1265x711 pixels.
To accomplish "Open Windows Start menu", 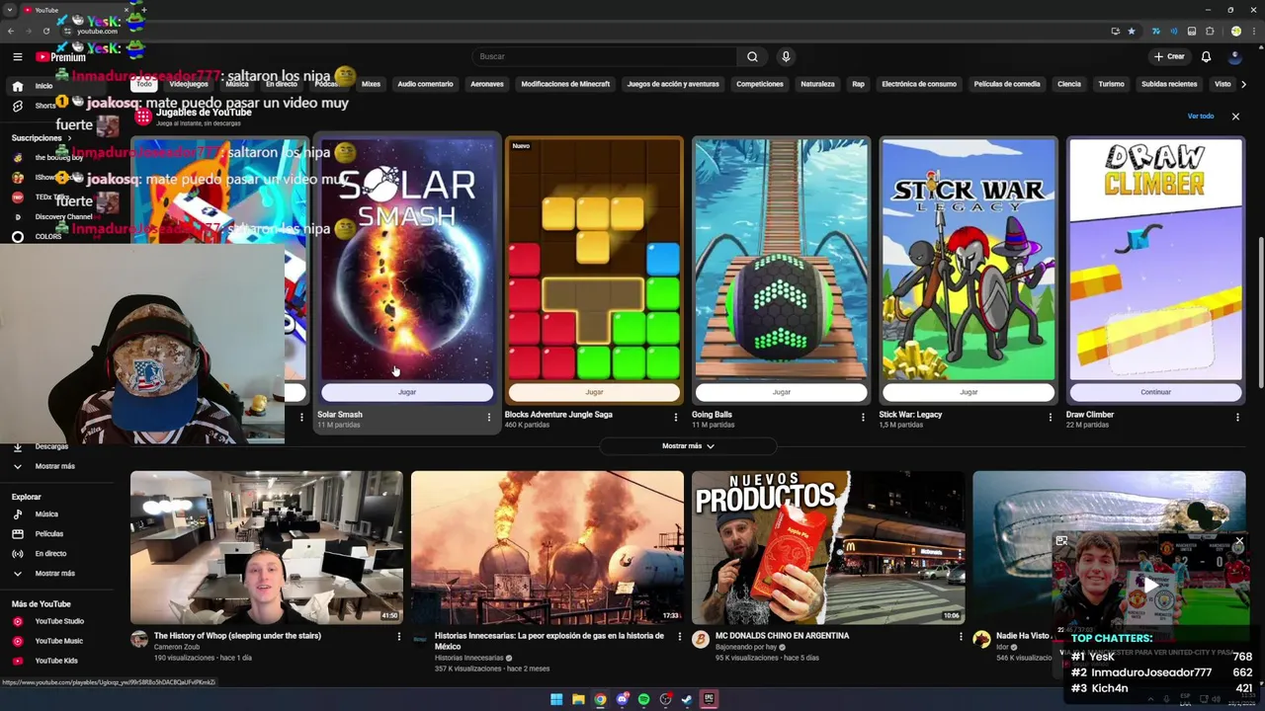I will click(556, 699).
